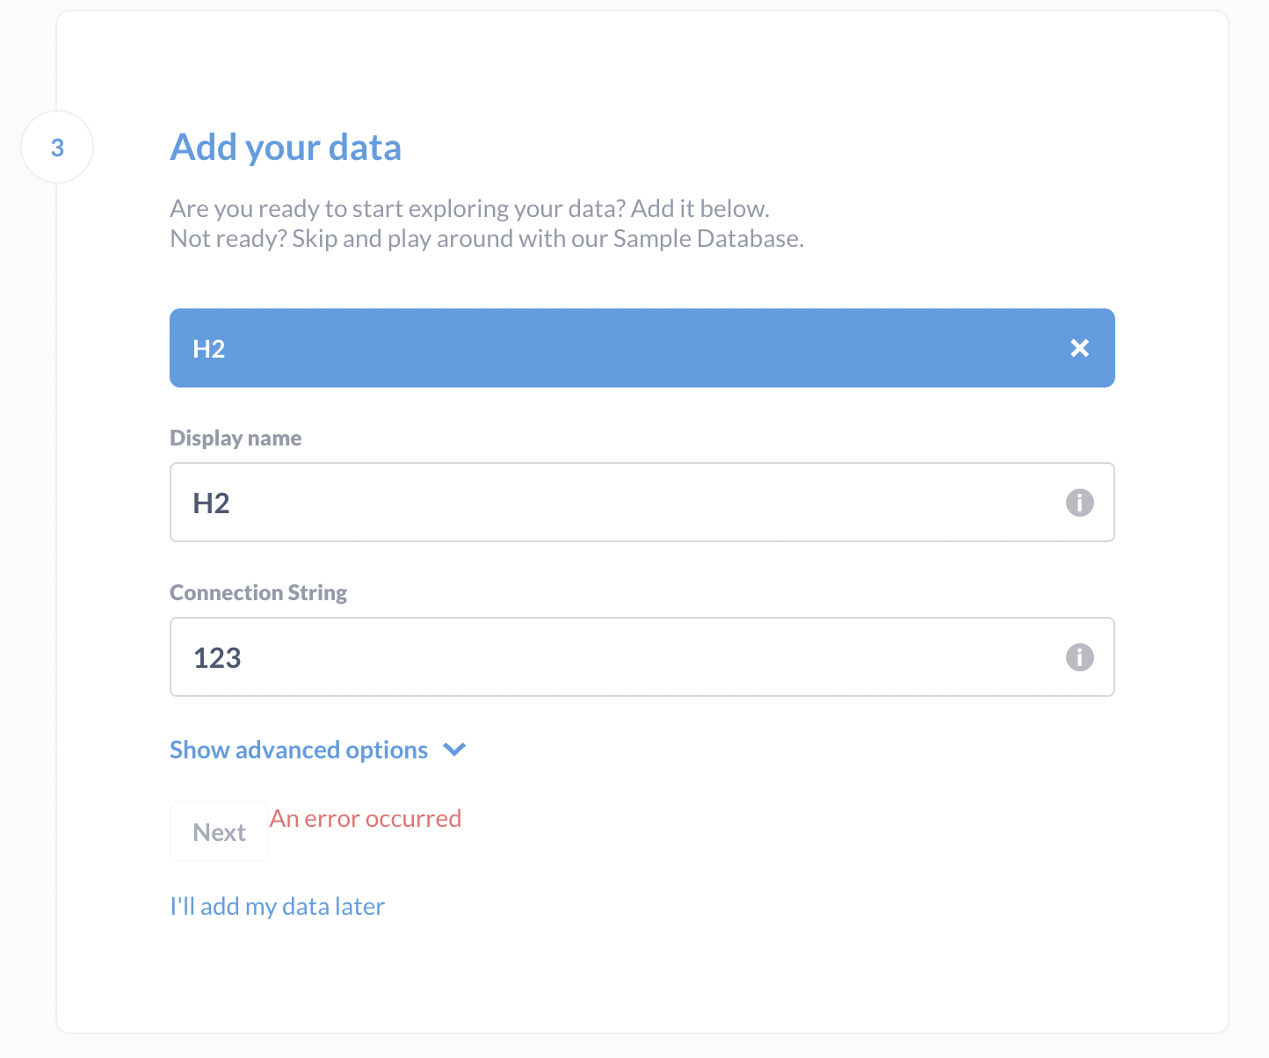Collapse Show advanced options disclosure

click(298, 750)
